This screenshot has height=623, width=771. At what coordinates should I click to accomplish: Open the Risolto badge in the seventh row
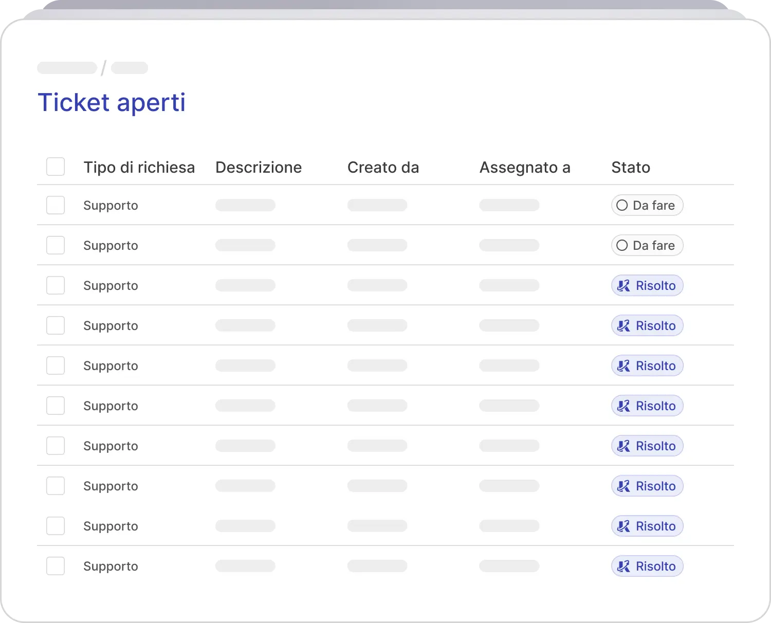[x=647, y=446]
